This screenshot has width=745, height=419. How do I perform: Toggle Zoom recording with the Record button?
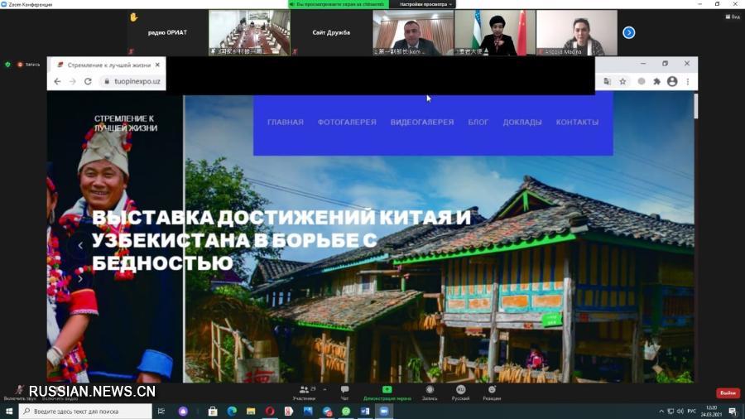429,392
